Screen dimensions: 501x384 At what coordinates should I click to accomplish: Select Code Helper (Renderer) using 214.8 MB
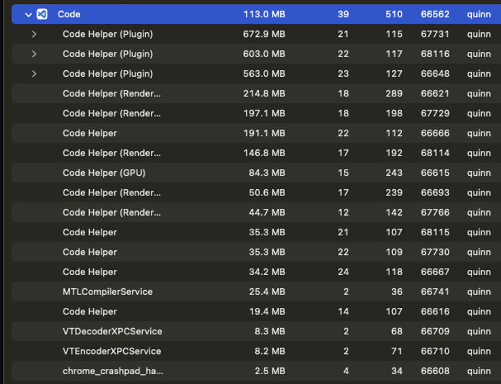[x=112, y=93]
